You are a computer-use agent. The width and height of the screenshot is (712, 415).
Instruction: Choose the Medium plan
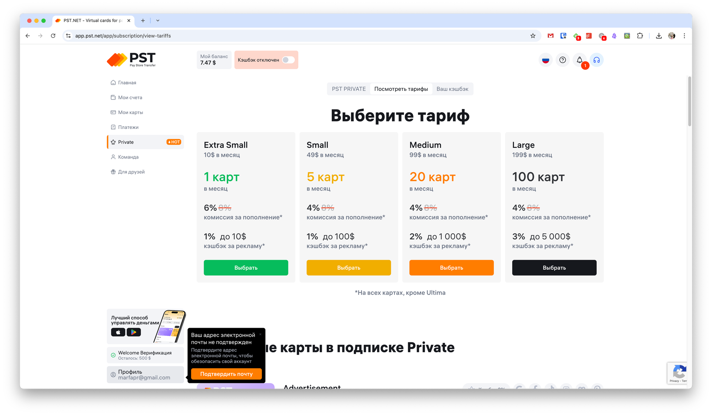tap(451, 268)
